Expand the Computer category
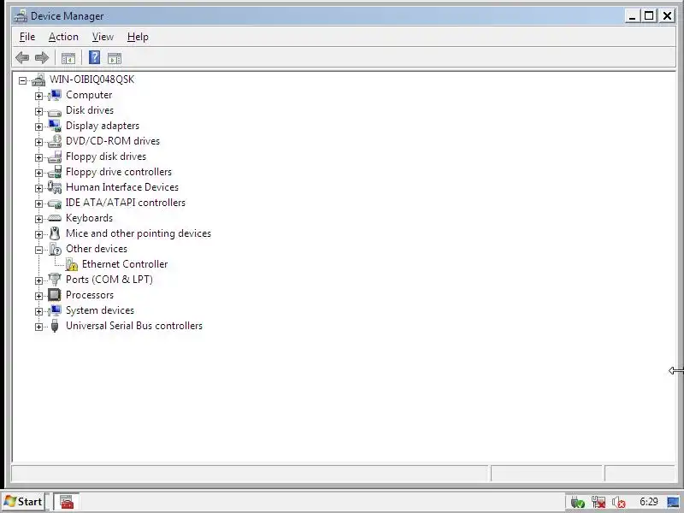The height and width of the screenshot is (513, 684). pos(38,96)
